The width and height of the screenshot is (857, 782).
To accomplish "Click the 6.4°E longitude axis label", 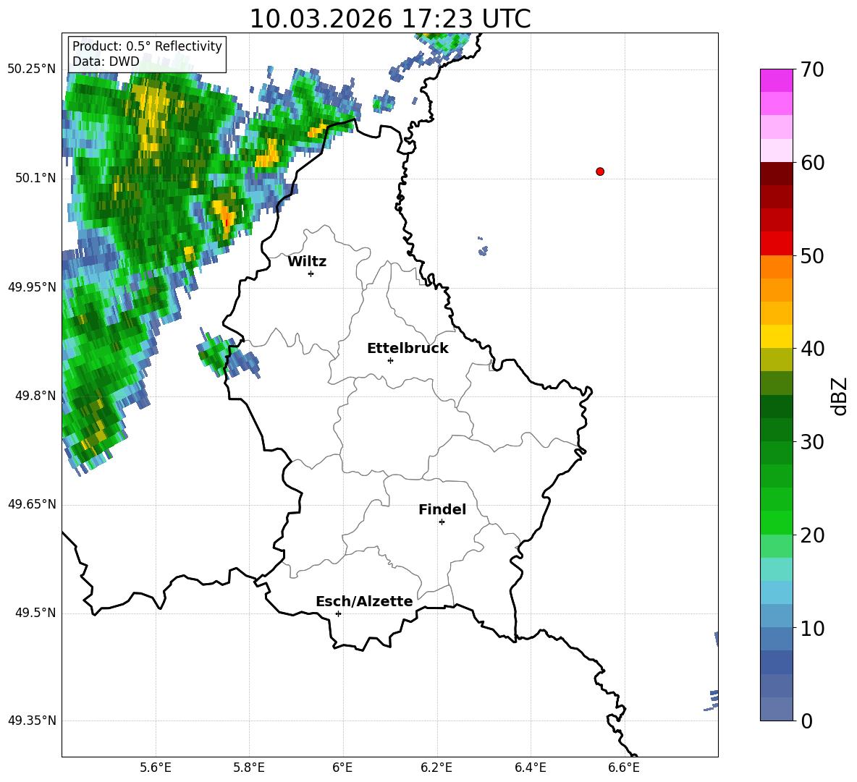I will 530,768.
